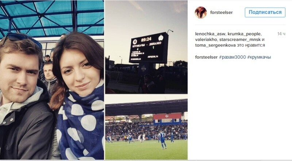Open liker profile toma_sergeenkova
The image size is (292, 161).
pyautogui.click(x=215, y=45)
